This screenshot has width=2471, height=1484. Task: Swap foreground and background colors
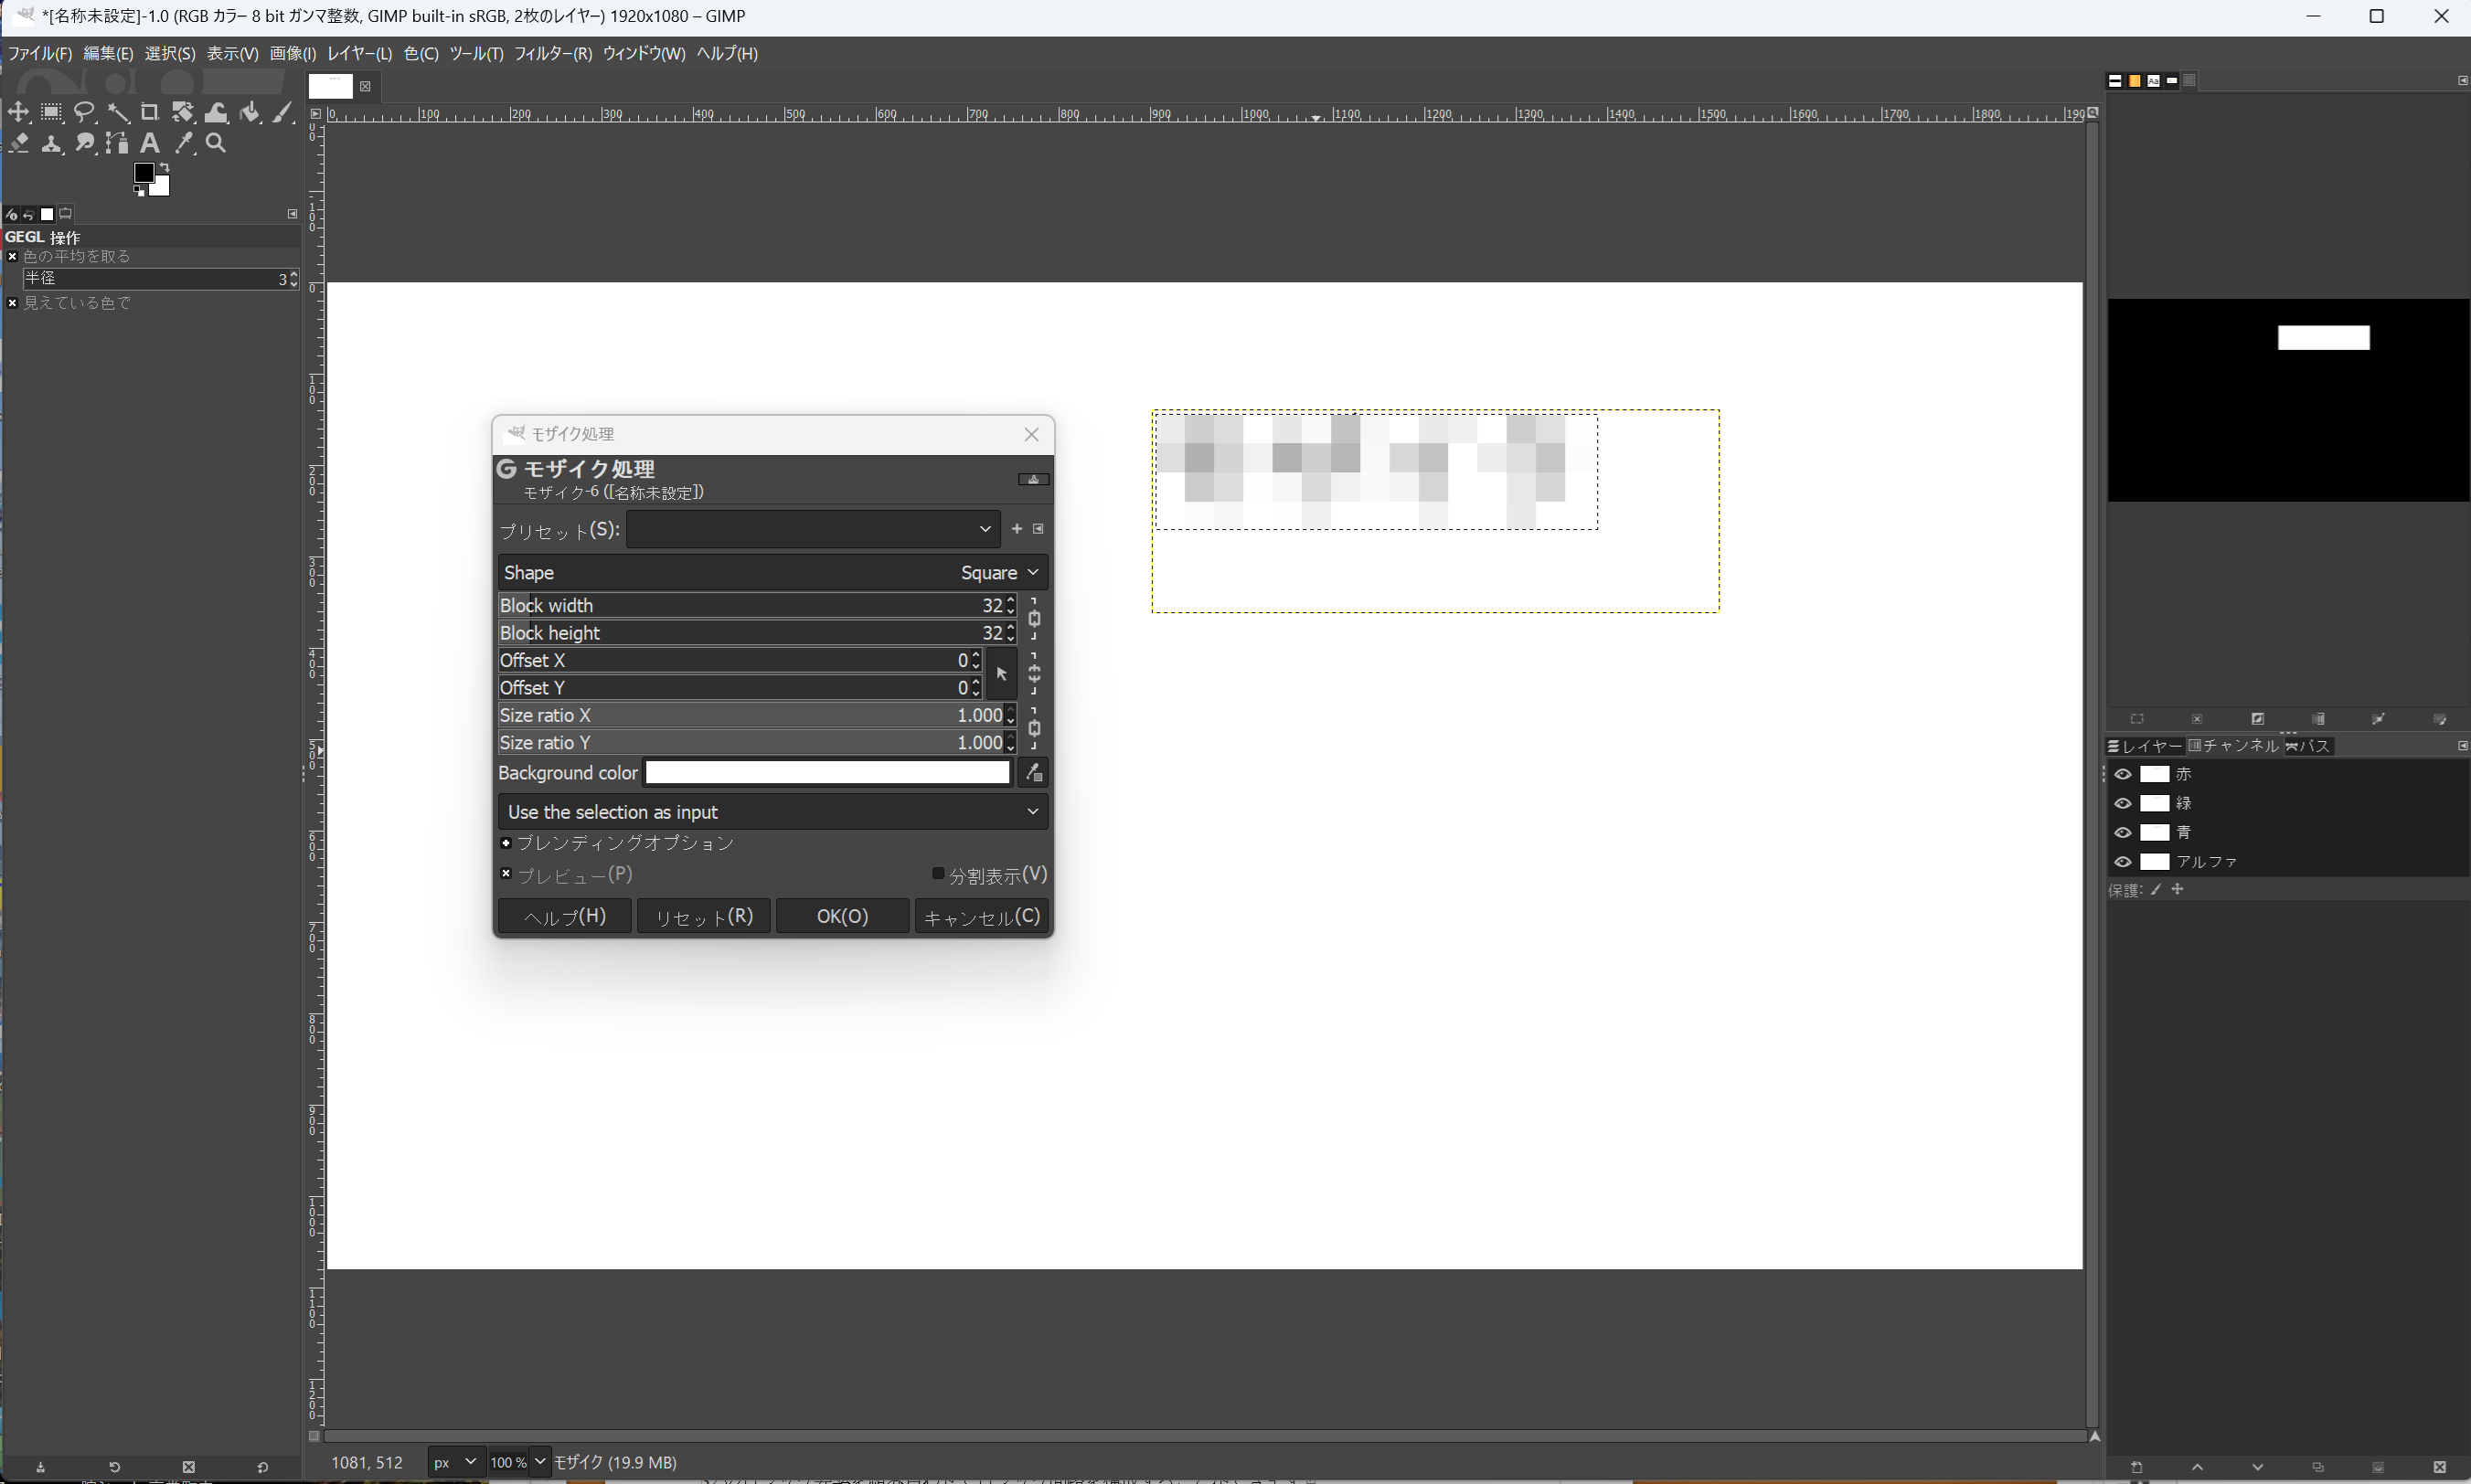164,167
